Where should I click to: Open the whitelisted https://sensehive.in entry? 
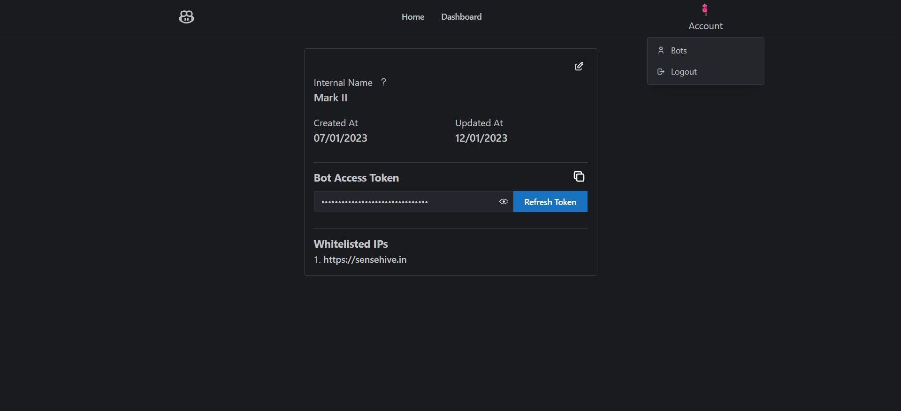click(365, 260)
